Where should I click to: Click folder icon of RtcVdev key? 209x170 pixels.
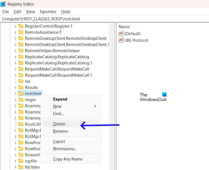tap(21, 167)
